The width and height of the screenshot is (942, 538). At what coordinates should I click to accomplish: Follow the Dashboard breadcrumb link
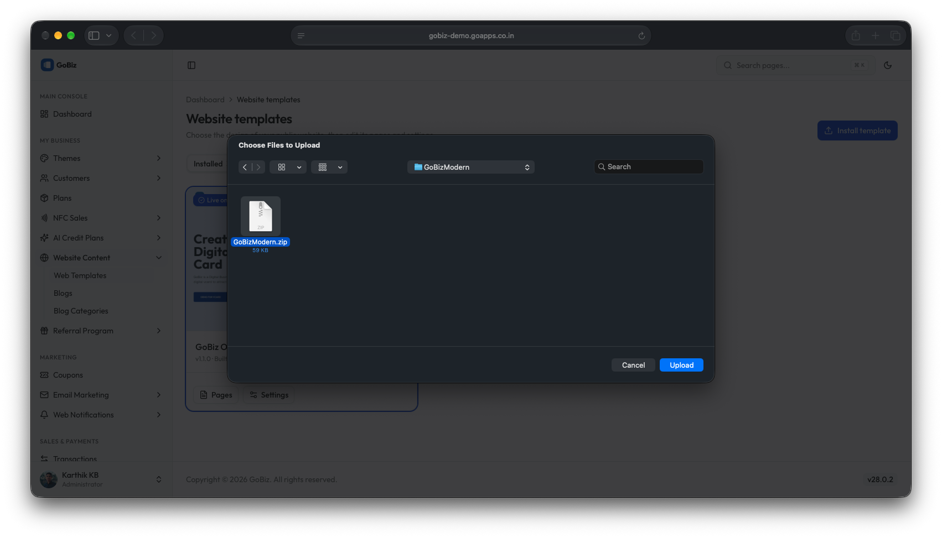click(x=205, y=100)
